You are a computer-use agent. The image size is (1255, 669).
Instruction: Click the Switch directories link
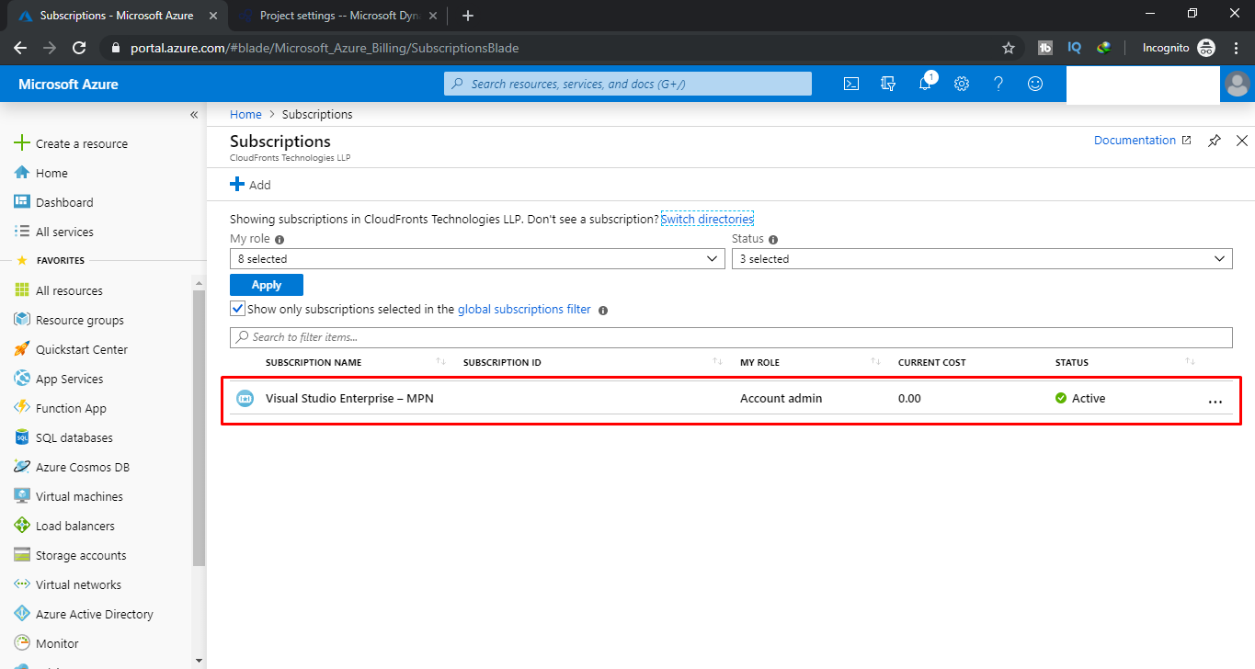point(707,219)
